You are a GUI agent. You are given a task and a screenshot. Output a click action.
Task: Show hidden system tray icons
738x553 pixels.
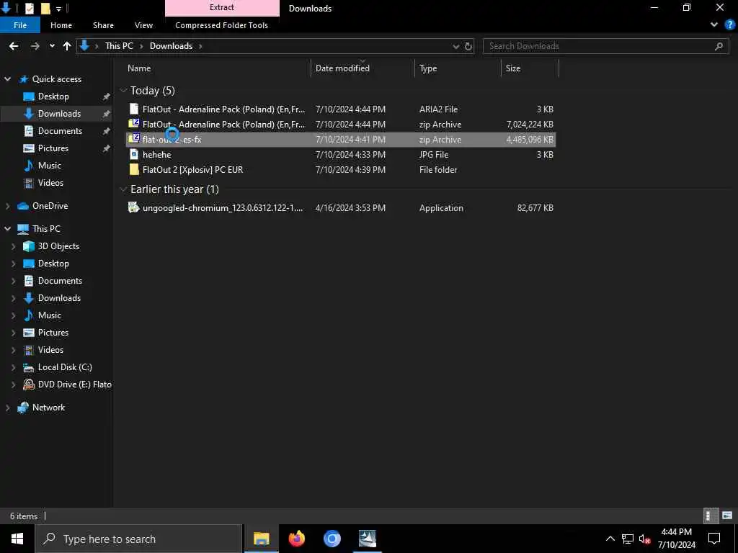click(x=610, y=539)
